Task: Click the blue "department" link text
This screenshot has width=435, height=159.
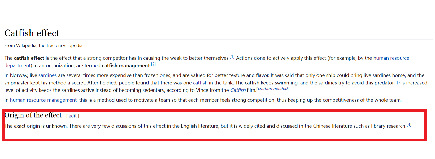Action: (17, 66)
